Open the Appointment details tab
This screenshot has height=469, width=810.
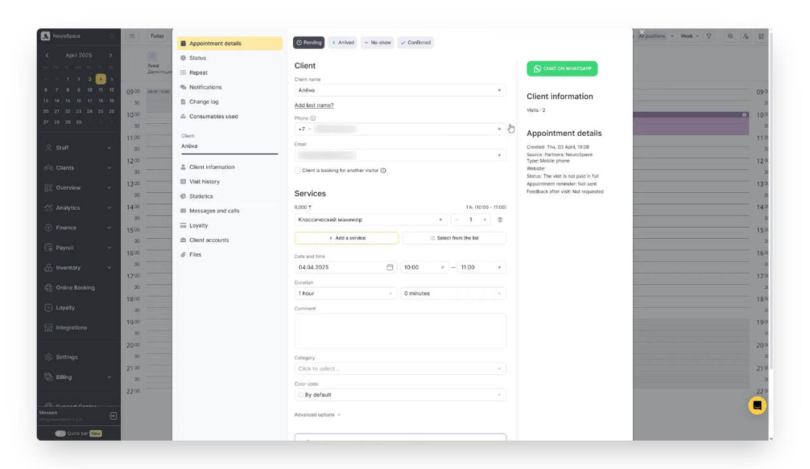coord(230,44)
